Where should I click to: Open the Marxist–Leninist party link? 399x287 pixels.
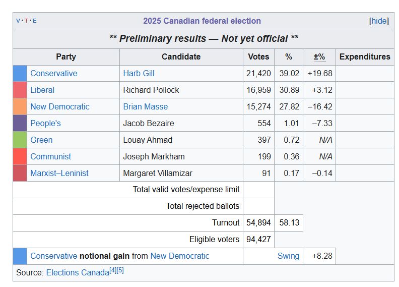59,173
